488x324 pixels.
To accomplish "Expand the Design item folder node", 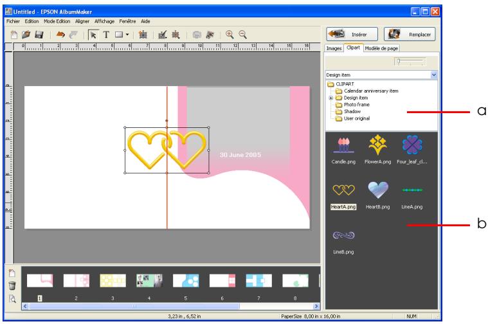I will [331, 98].
